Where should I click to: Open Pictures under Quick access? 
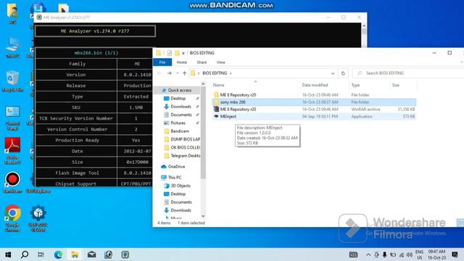click(178, 123)
